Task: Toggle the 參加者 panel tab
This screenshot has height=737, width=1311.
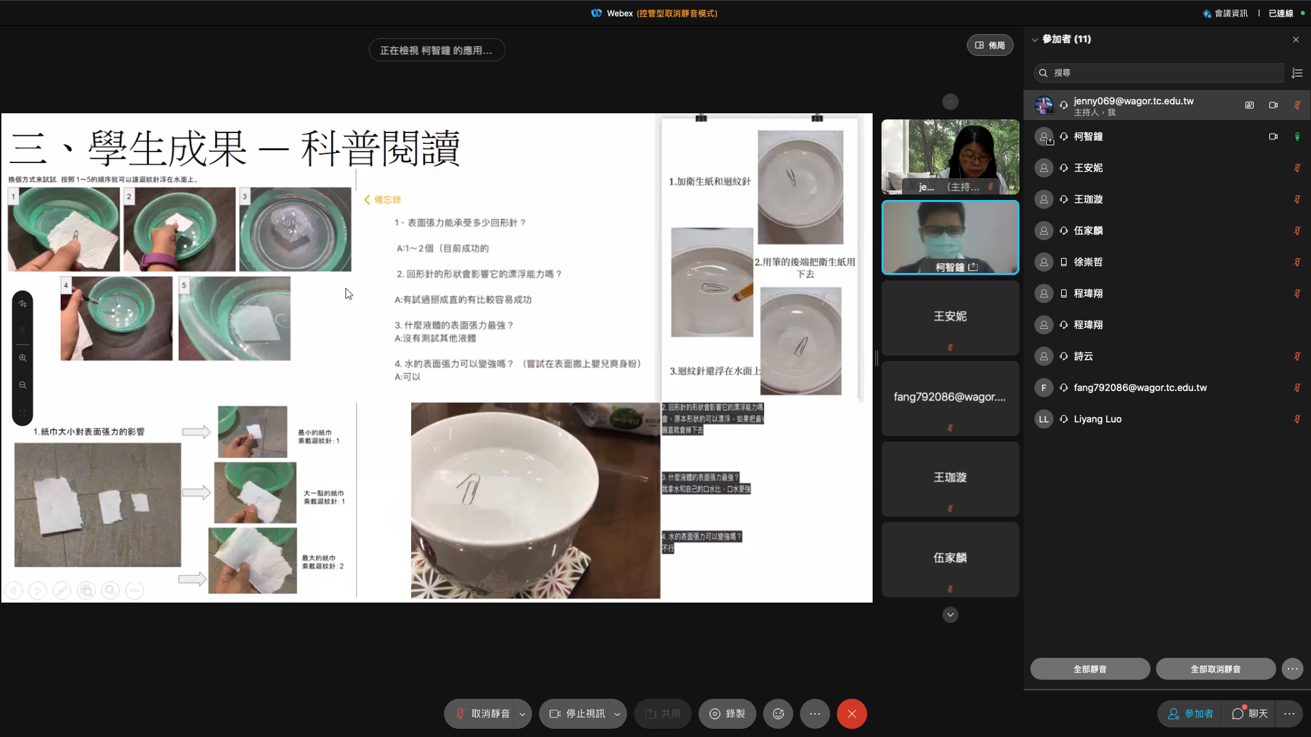Action: click(1191, 714)
